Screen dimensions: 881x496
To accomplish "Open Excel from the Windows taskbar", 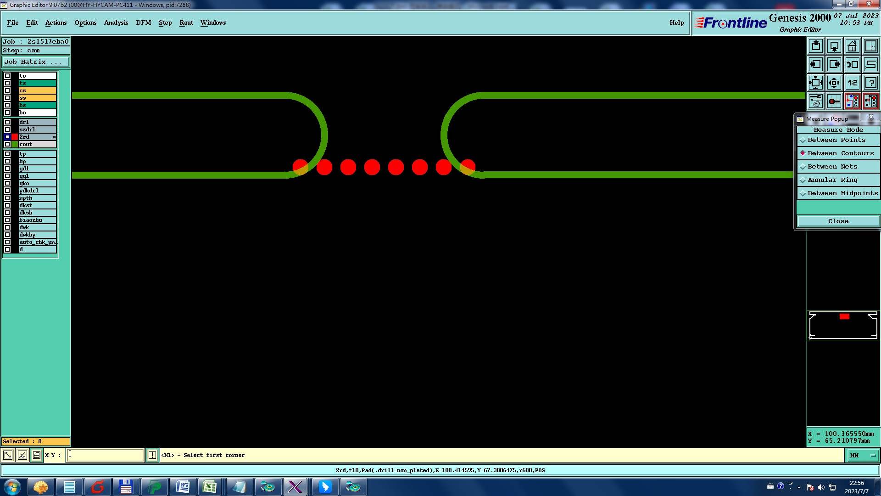I will (210, 487).
